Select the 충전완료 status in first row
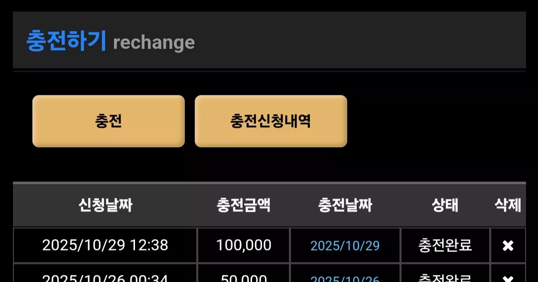The width and height of the screenshot is (538, 282). pos(445,245)
